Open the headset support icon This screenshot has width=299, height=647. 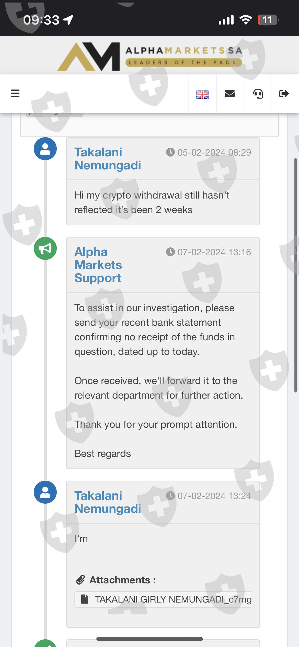pyautogui.click(x=258, y=94)
